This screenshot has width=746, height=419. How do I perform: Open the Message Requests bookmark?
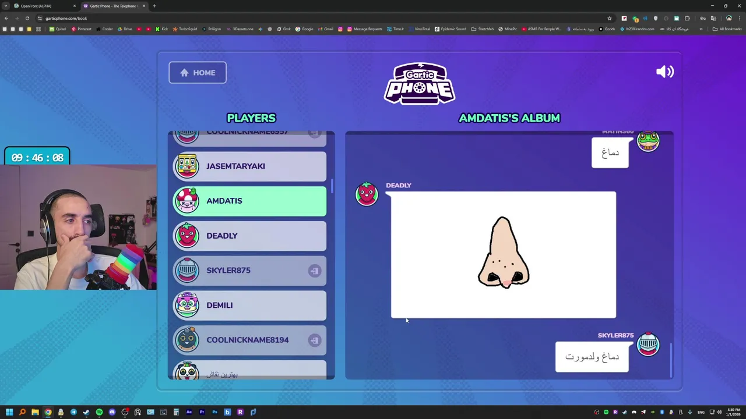pyautogui.click(x=364, y=29)
